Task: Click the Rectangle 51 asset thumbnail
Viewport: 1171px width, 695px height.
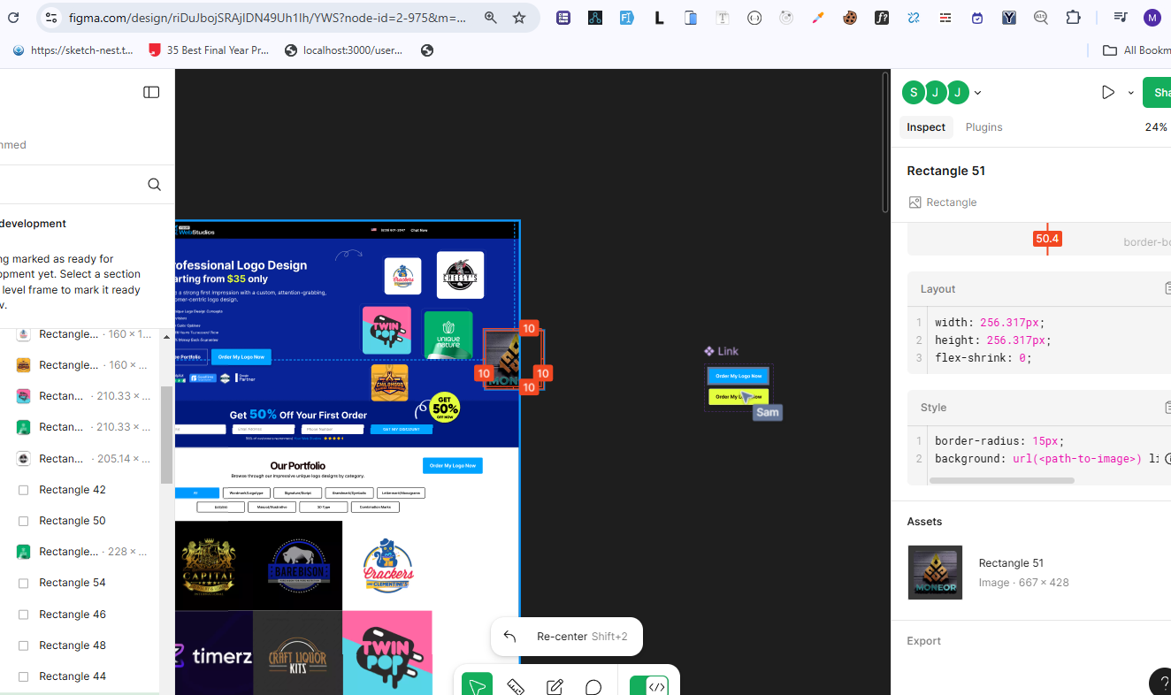Action: [935, 572]
